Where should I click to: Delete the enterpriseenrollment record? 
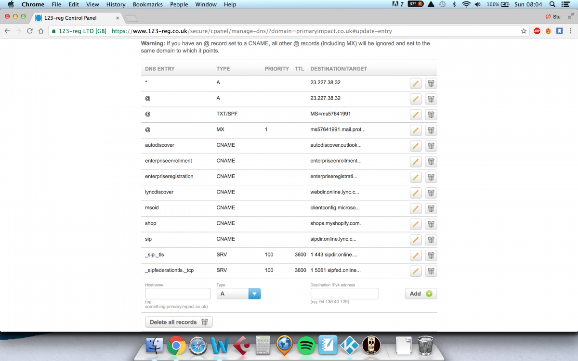tap(431, 162)
